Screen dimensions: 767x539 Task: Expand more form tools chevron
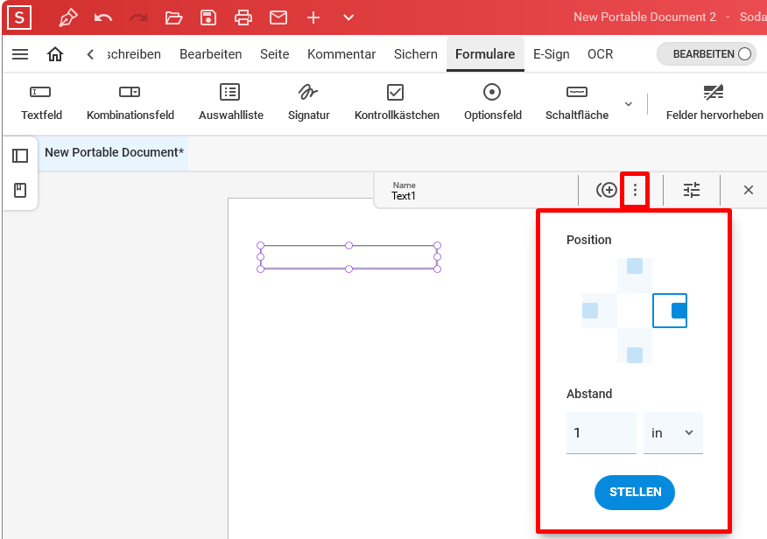(x=629, y=104)
